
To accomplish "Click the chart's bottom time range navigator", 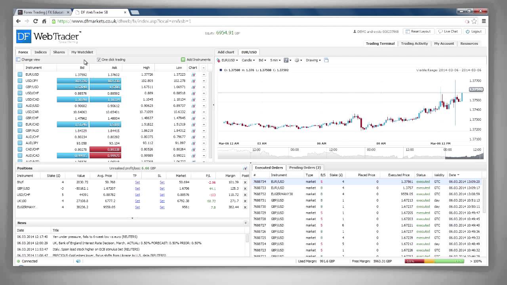I will point(351,153).
